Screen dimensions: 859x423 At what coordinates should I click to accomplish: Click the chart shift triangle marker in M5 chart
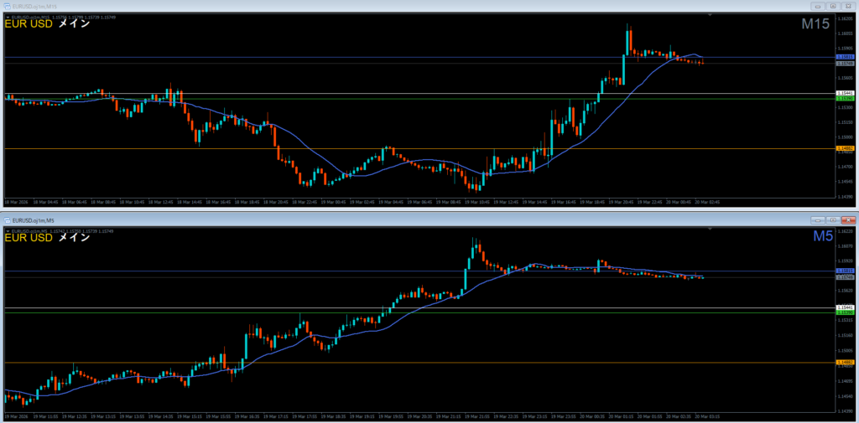coord(711,230)
